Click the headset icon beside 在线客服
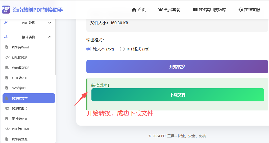Image resolution: width=269 pixels, height=143 pixels. [x=241, y=10]
